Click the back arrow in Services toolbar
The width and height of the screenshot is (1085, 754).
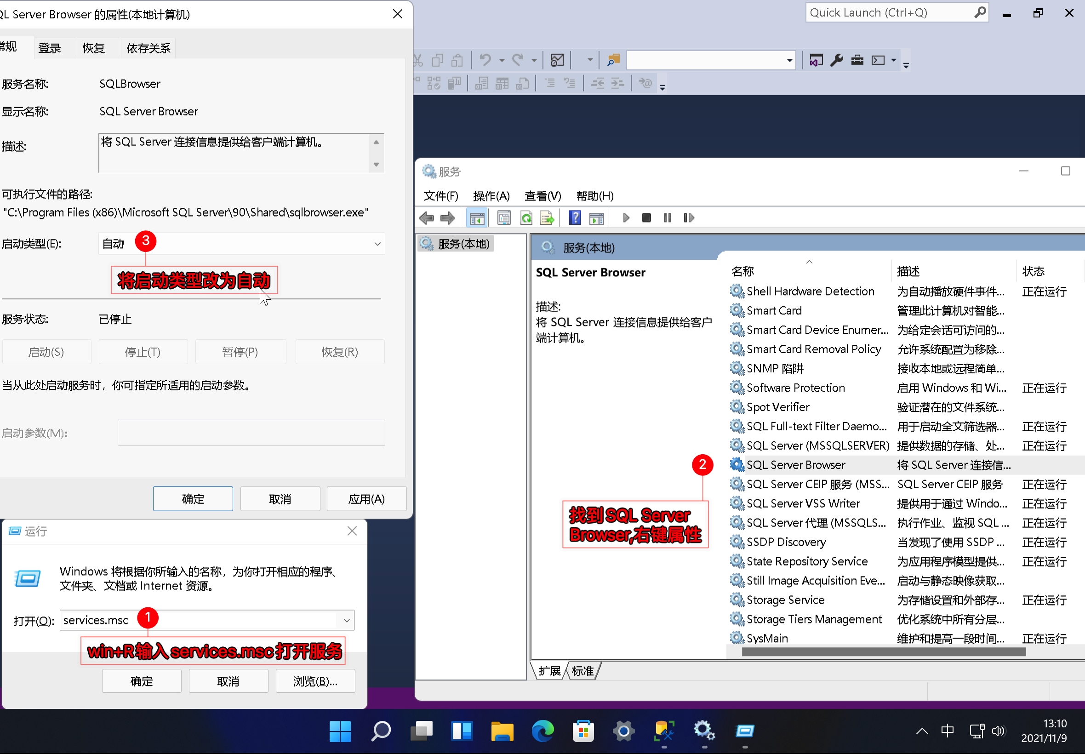pos(427,218)
